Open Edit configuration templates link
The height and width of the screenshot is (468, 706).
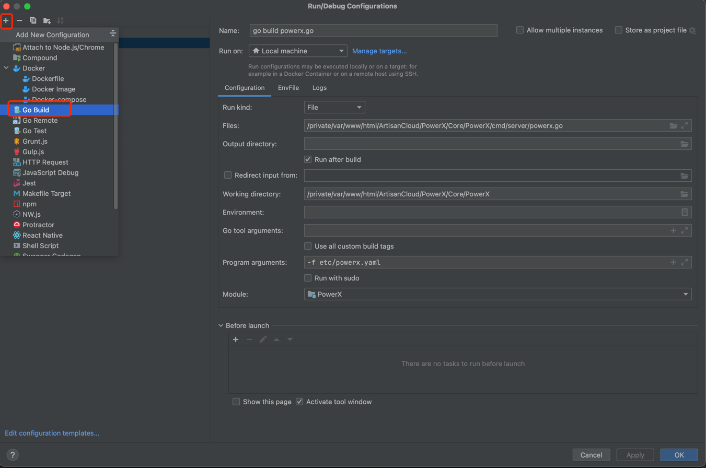pyautogui.click(x=52, y=433)
